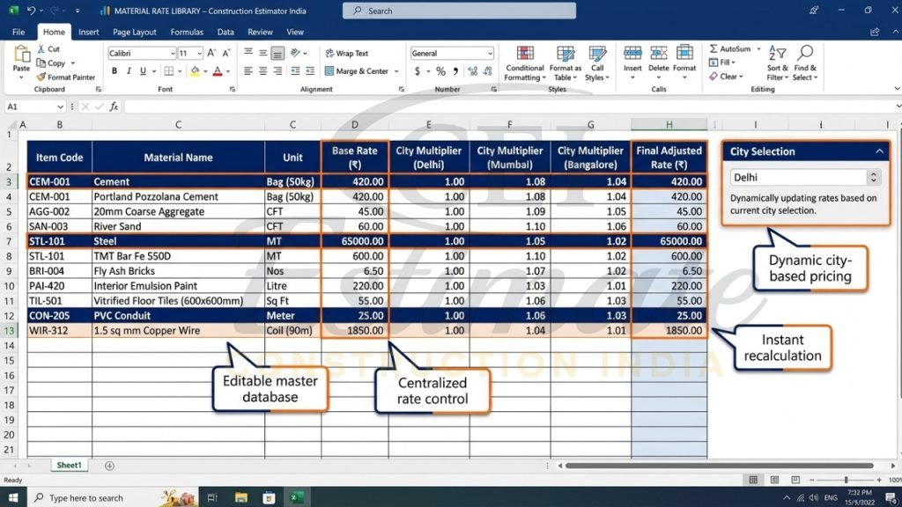Image resolution: width=902 pixels, height=507 pixels.
Task: Switch to the Data tab
Action: [225, 33]
